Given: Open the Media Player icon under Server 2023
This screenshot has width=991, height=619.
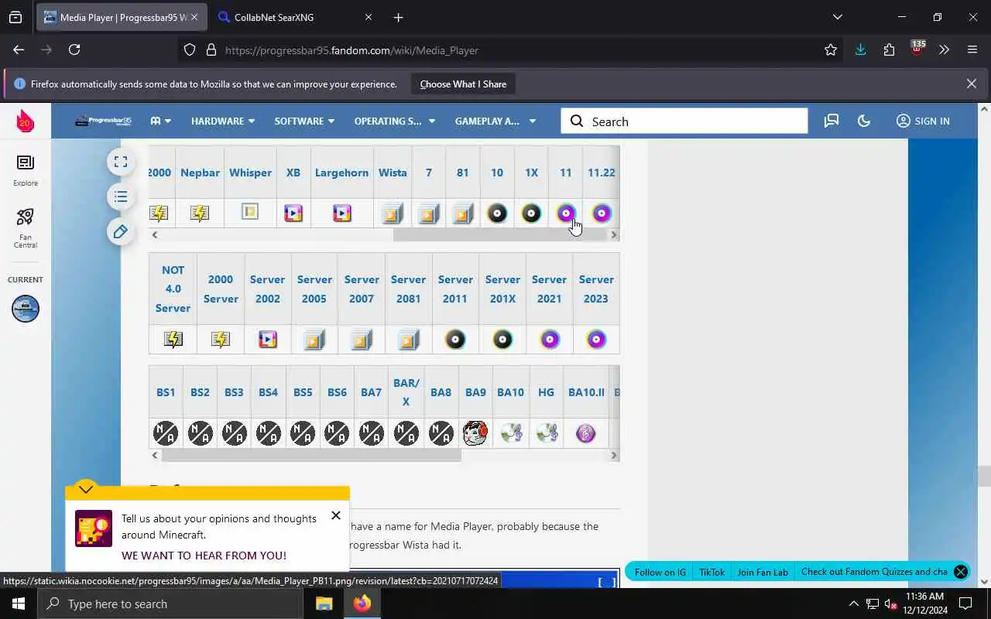Looking at the screenshot, I should 596,339.
